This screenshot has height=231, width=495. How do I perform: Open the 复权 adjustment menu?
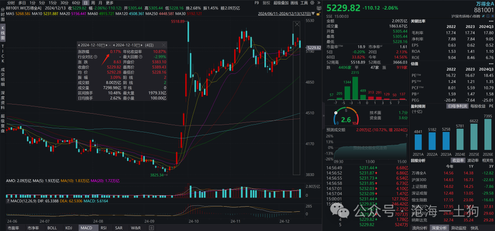pyautogui.click(x=266, y=3)
